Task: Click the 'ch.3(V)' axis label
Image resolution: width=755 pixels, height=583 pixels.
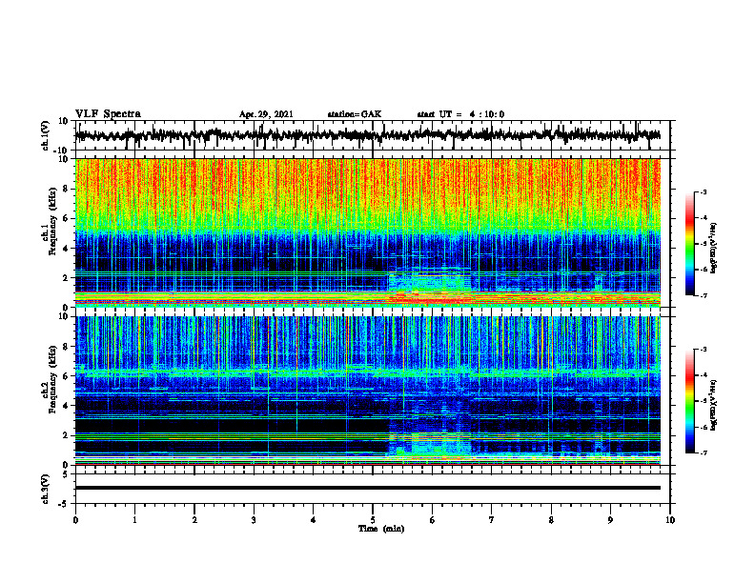Action: [x=45, y=489]
